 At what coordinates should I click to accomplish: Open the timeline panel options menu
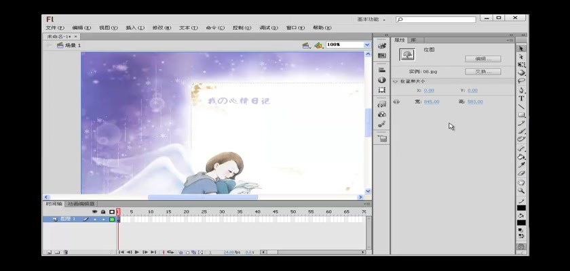coord(368,204)
